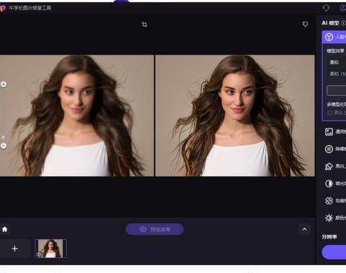Add a new image with the plus button
This screenshot has width=346, height=273.
click(x=14, y=249)
